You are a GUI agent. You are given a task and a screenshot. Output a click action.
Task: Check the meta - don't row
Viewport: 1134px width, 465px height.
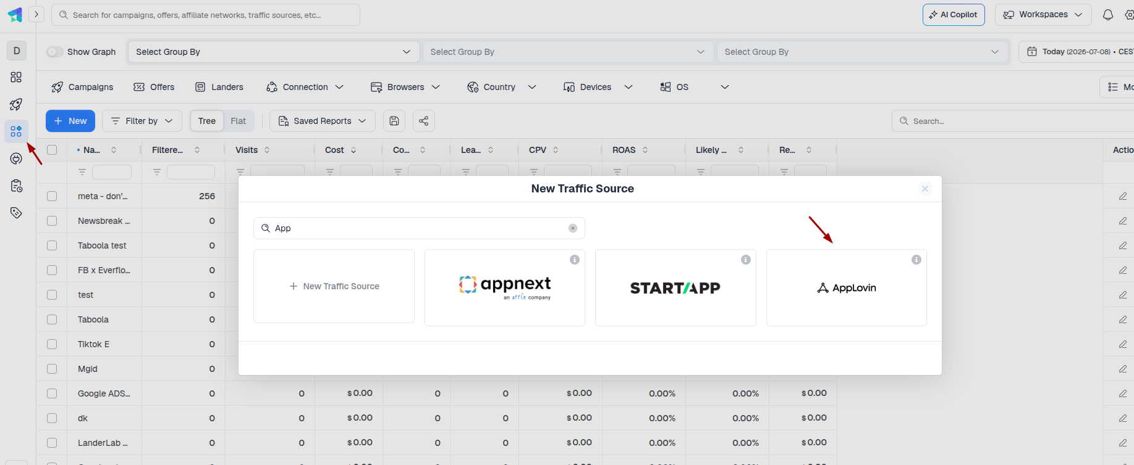click(52, 196)
